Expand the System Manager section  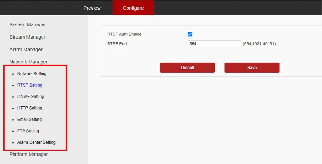(28, 25)
